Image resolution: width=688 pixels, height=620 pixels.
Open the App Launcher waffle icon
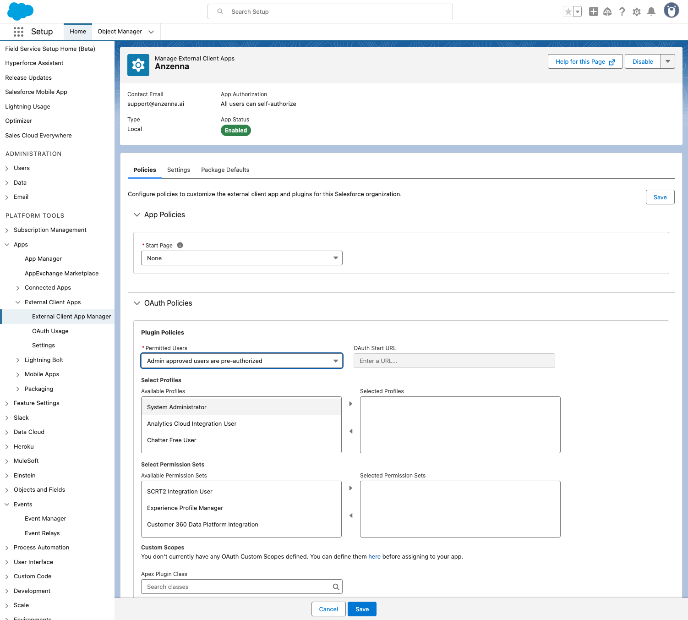click(x=18, y=32)
